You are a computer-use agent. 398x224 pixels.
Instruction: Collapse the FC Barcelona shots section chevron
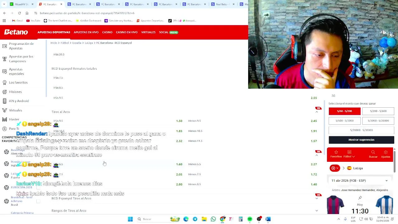click(317, 155)
